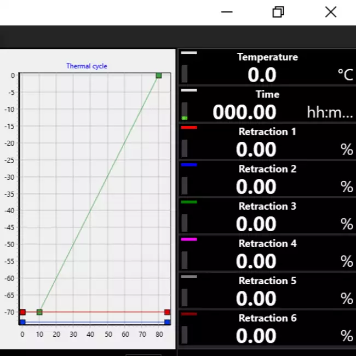Click the white swatch of the Temperature panel

tap(189, 53)
